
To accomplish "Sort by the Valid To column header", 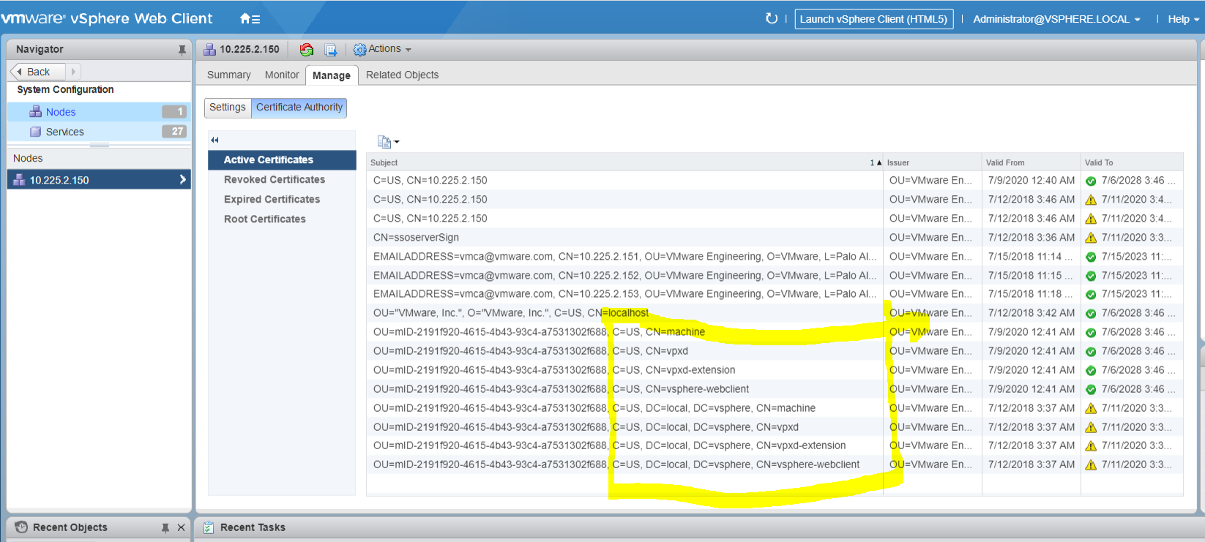I will (x=1132, y=162).
